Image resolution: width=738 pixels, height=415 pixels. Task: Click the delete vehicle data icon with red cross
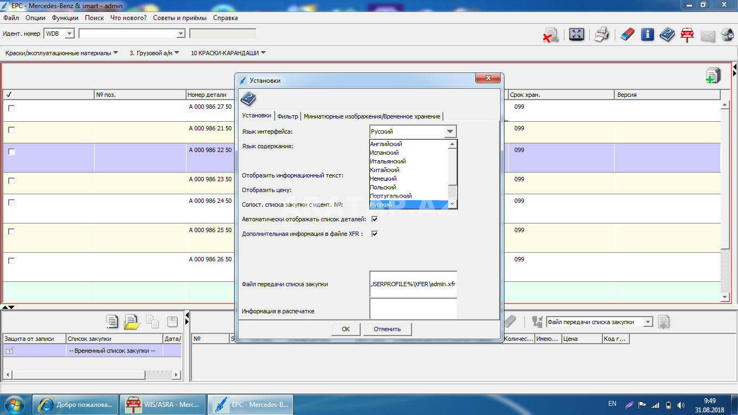(551, 36)
